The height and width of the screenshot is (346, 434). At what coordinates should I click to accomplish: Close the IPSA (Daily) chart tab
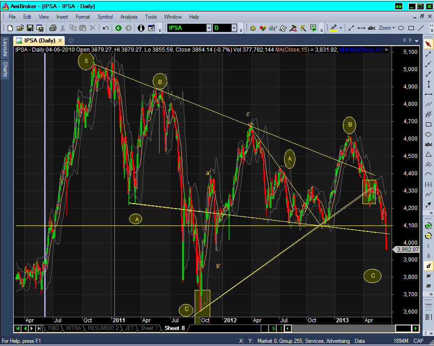click(x=60, y=41)
